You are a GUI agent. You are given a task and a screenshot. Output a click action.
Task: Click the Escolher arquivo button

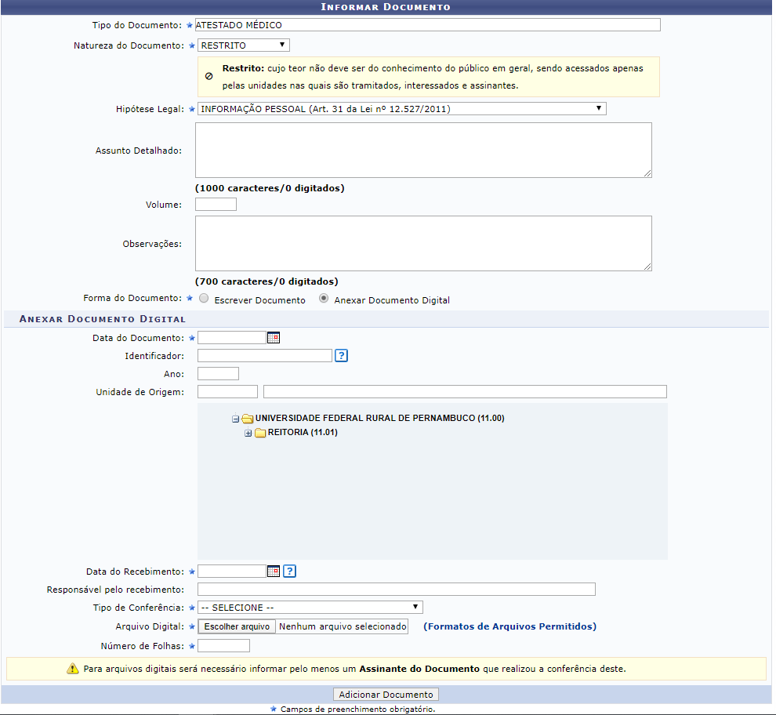coord(237,626)
